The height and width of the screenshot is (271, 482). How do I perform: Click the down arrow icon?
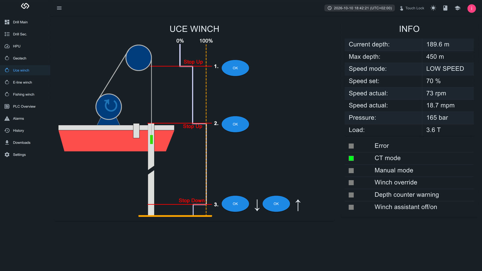tap(257, 205)
